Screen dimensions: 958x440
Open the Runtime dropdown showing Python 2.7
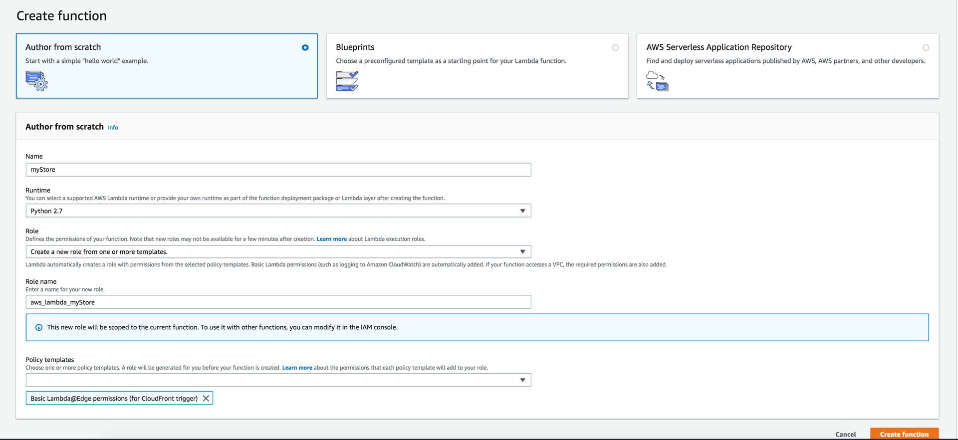pos(278,211)
